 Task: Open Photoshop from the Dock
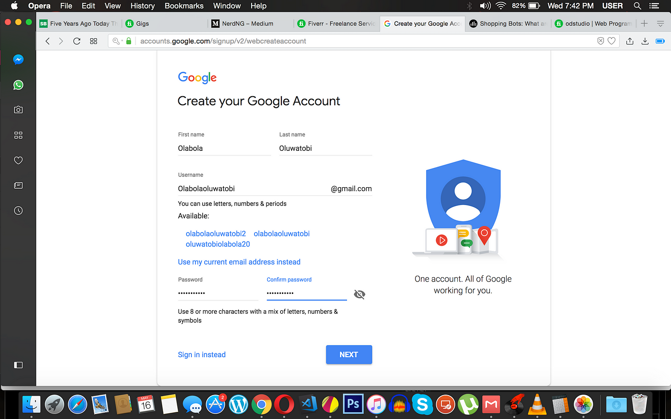tap(353, 404)
